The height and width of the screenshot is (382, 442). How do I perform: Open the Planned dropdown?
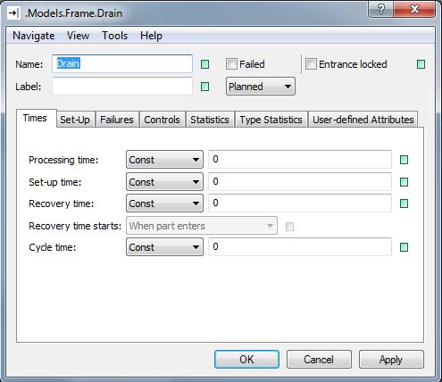point(261,87)
